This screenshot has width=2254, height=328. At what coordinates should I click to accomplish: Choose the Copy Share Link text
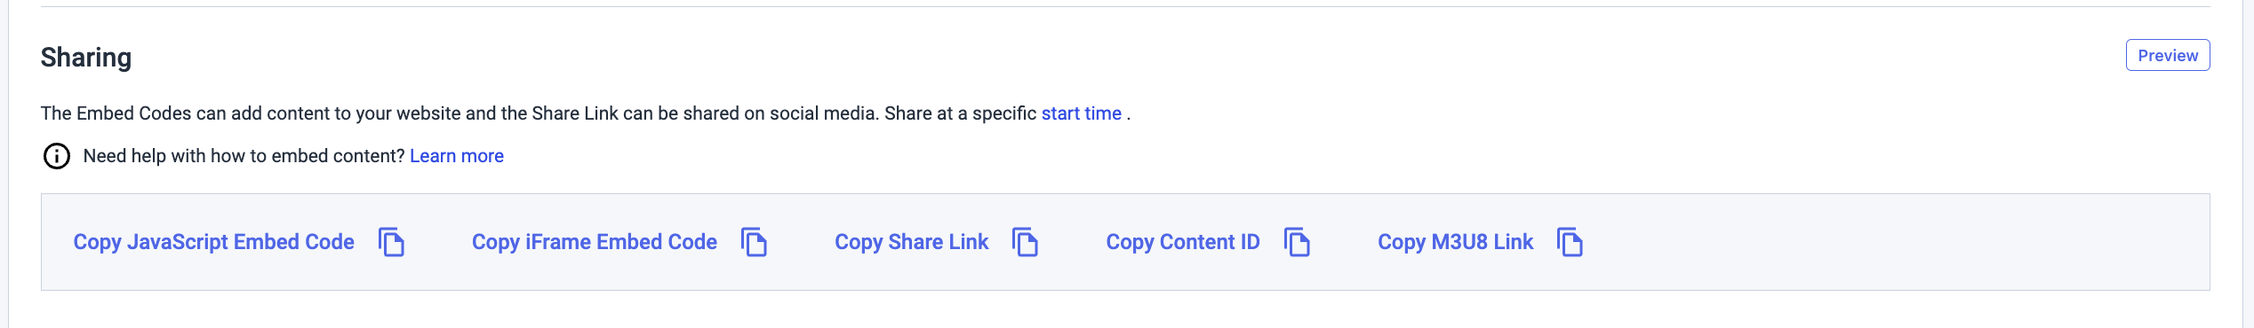[x=911, y=242]
